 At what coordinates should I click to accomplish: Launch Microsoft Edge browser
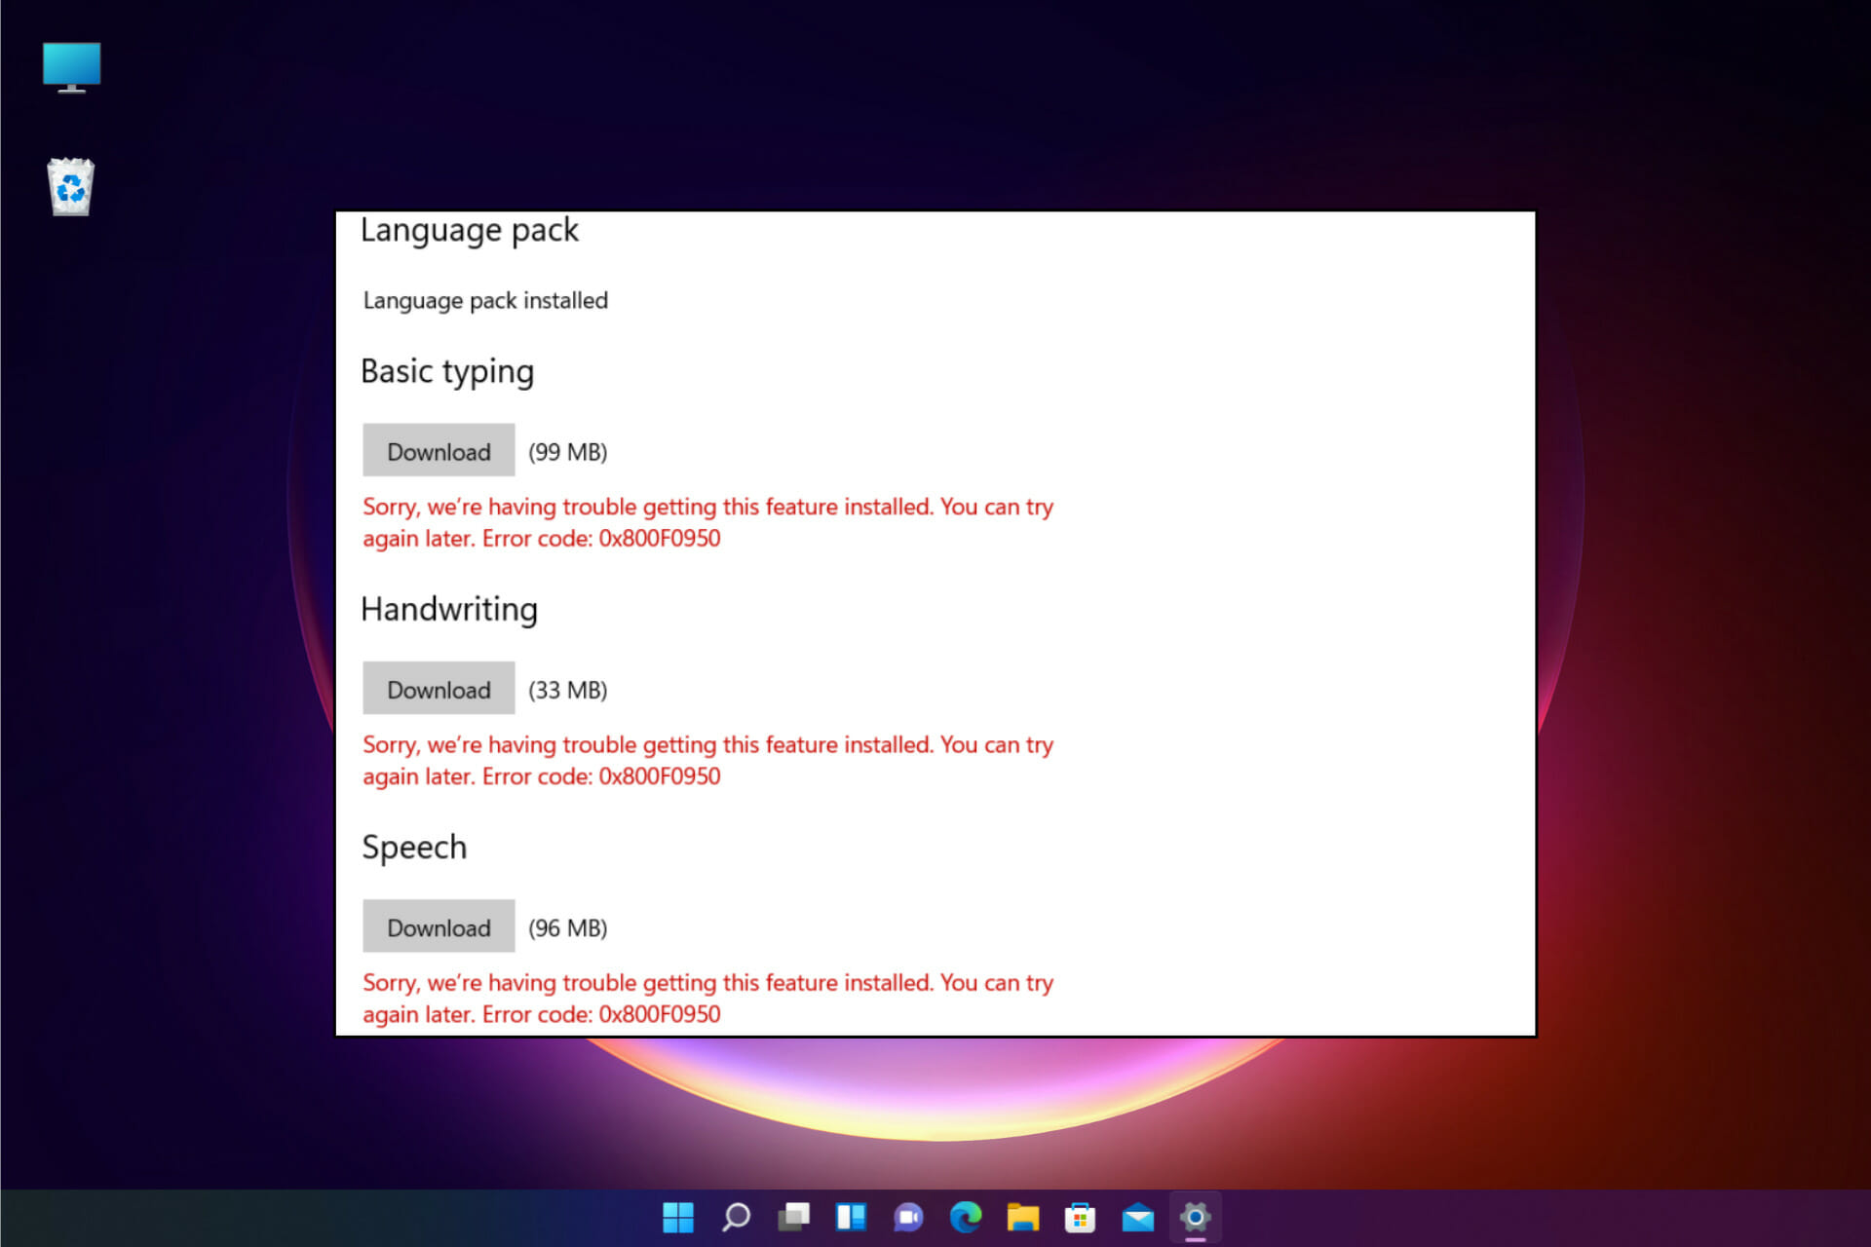coord(966,1217)
